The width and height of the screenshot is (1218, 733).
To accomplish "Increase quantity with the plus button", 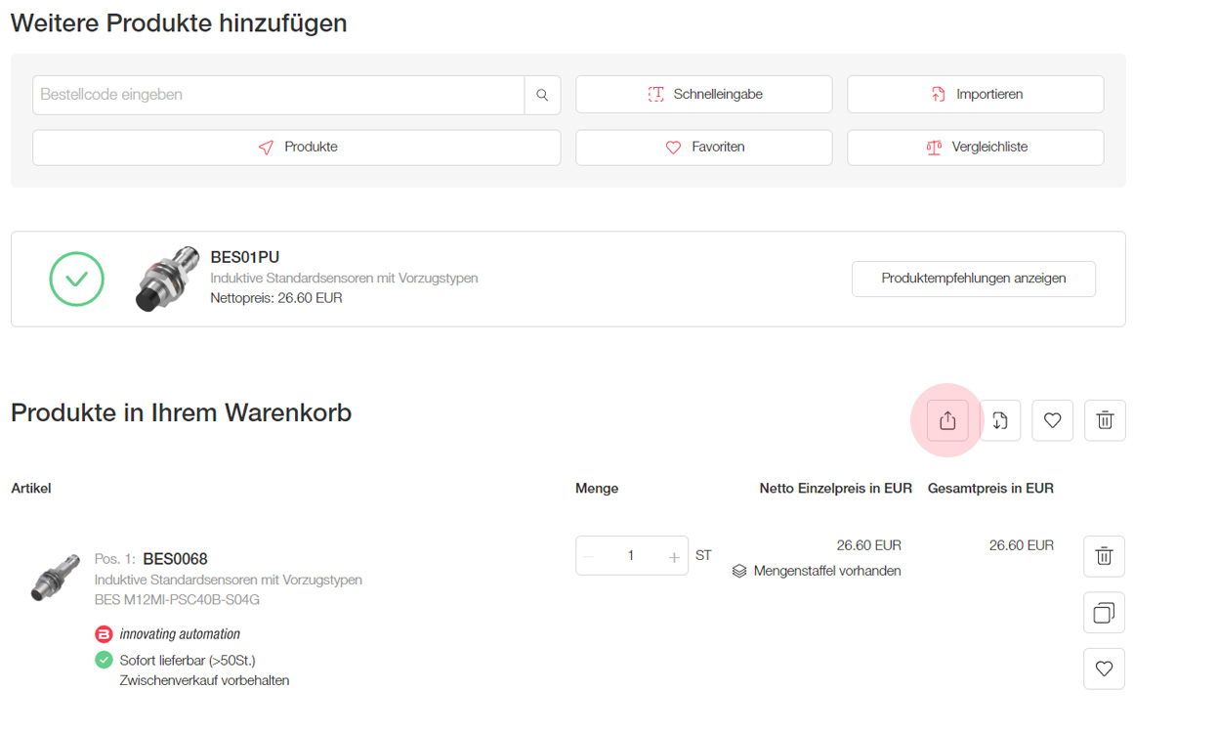I will coord(674,556).
